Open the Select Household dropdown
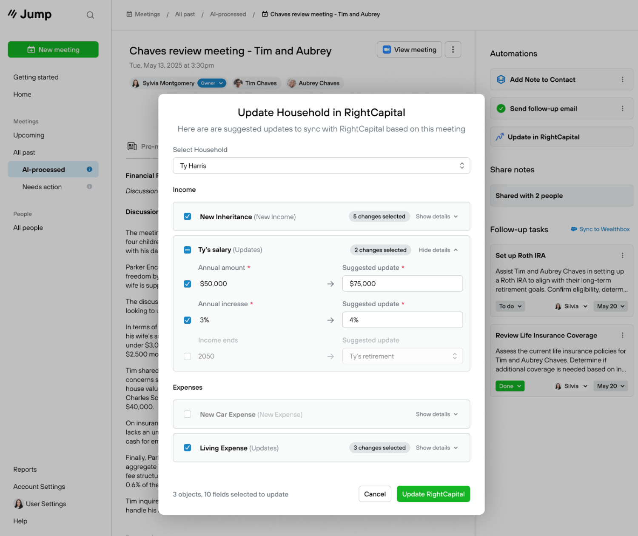The image size is (638, 536). coord(321,165)
